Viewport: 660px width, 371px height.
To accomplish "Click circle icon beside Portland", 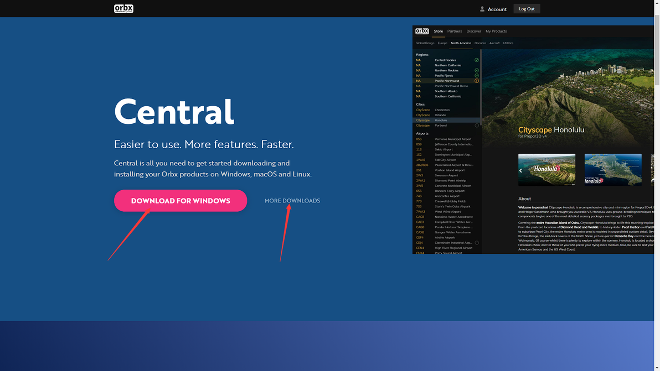I will pyautogui.click(x=477, y=125).
